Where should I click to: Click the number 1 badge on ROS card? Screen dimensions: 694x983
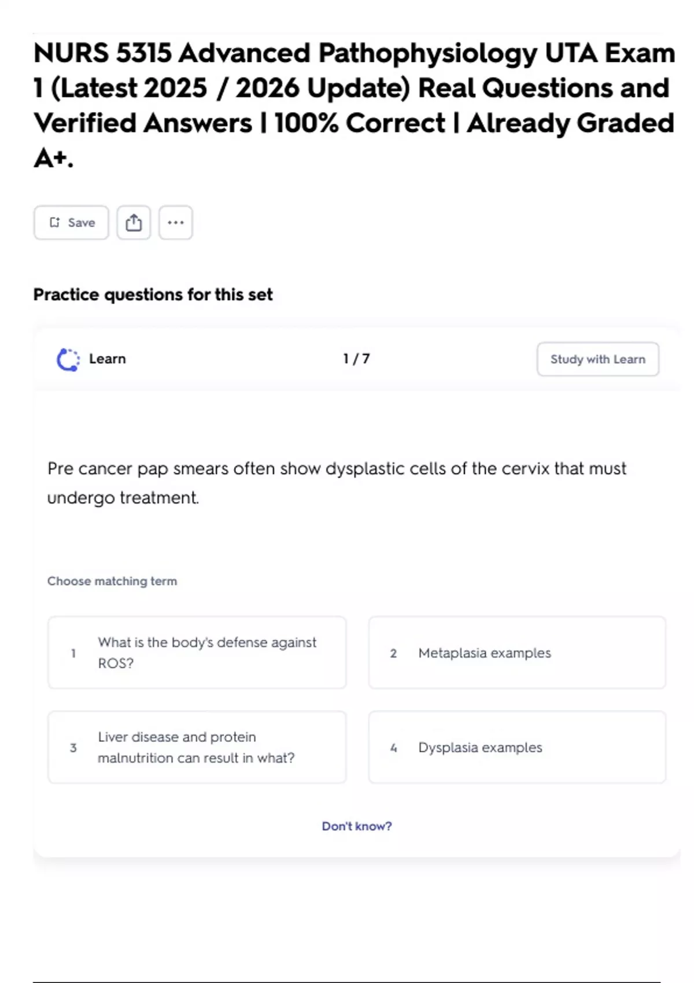point(73,653)
